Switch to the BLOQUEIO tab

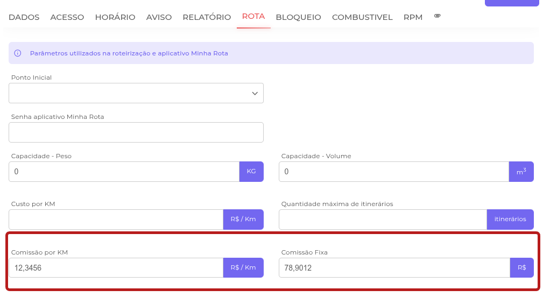pyautogui.click(x=298, y=17)
